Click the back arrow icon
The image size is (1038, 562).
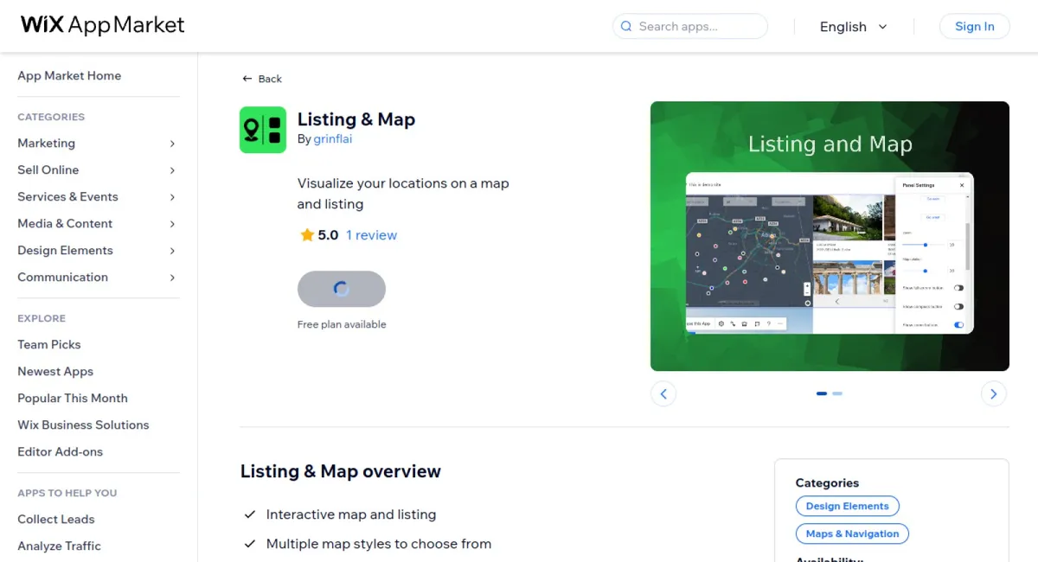(x=247, y=79)
